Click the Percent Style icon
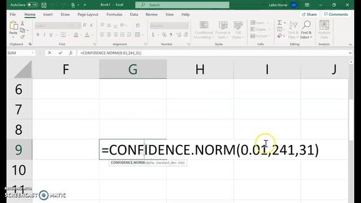The width and height of the screenshot is (361, 203). click(x=164, y=35)
